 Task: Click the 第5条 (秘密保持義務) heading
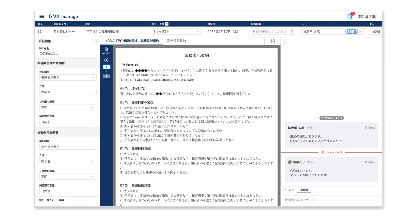tap(135, 185)
